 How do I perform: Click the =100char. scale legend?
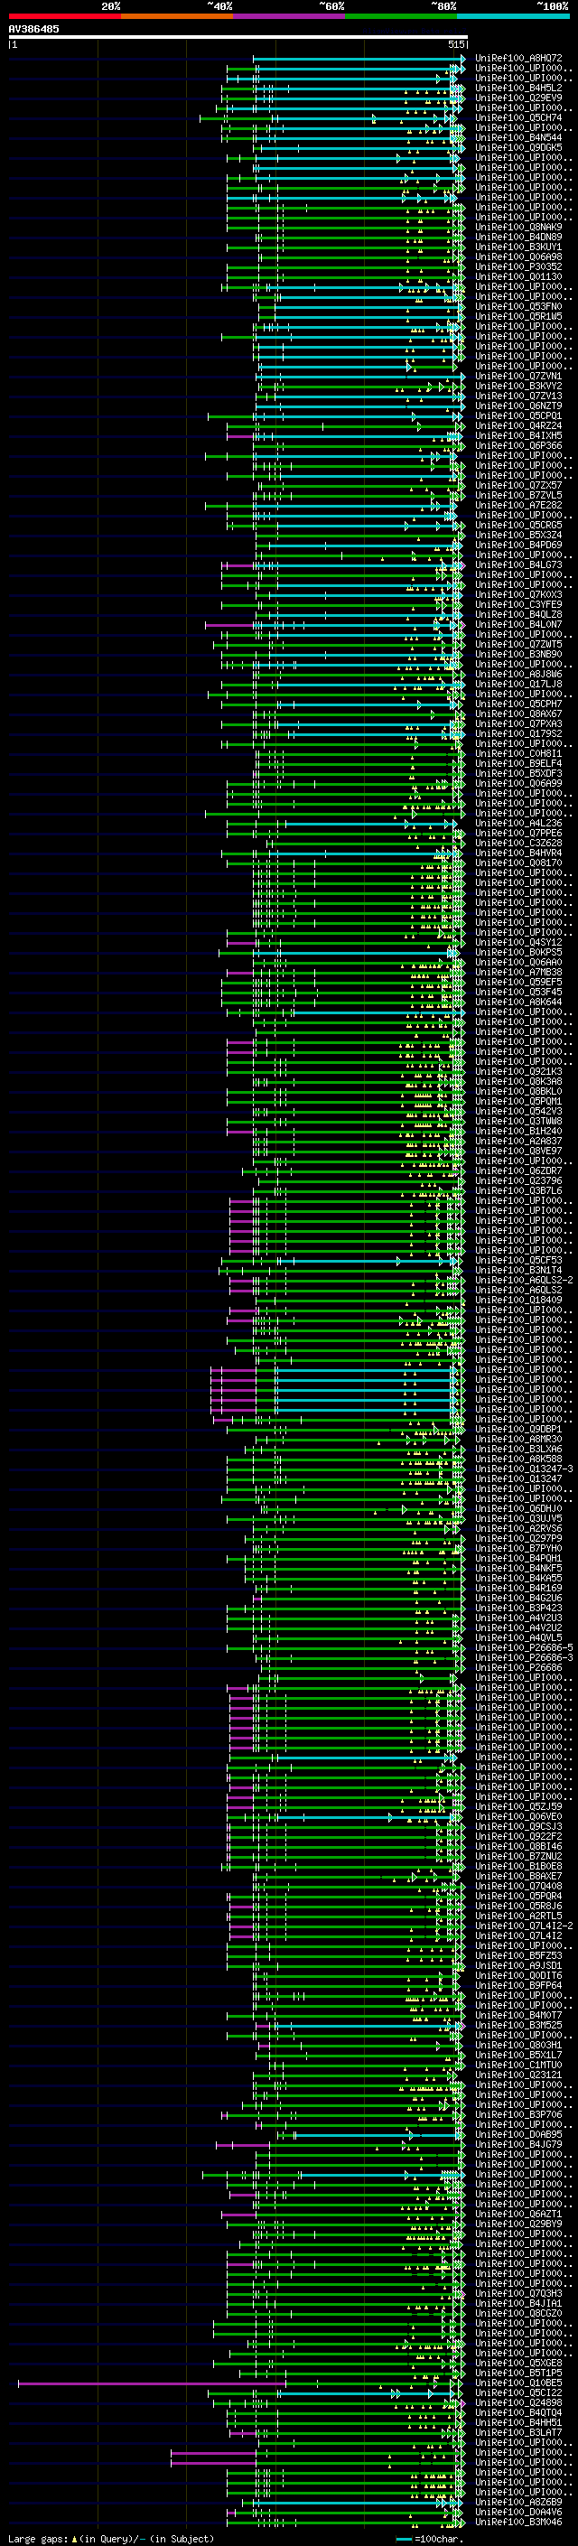429,2538
